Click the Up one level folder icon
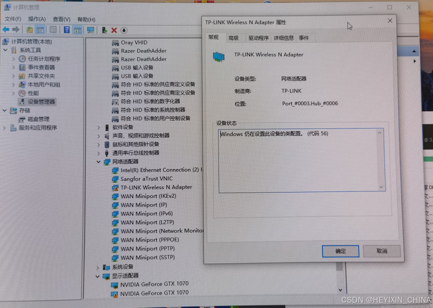The height and width of the screenshot is (308, 433). [x=30, y=30]
